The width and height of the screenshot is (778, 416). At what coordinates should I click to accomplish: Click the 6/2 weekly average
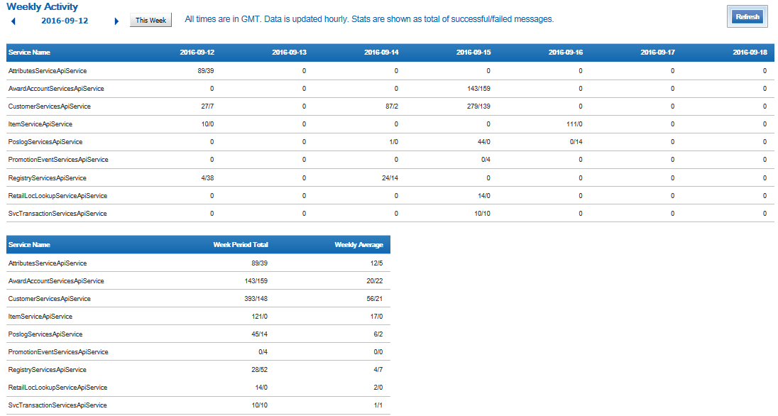tap(378, 334)
